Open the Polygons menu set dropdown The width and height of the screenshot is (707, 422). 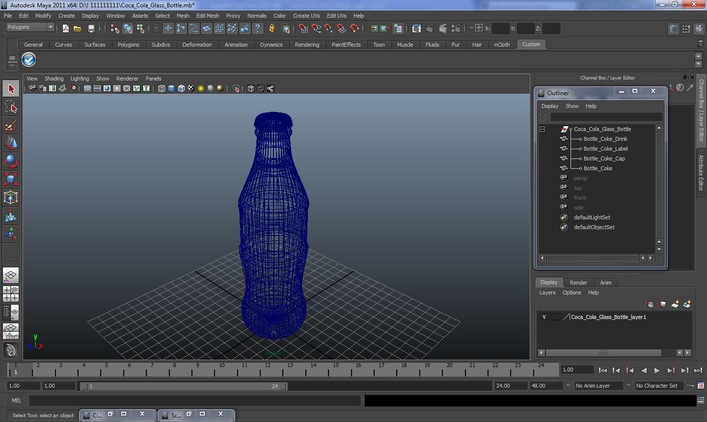30,27
